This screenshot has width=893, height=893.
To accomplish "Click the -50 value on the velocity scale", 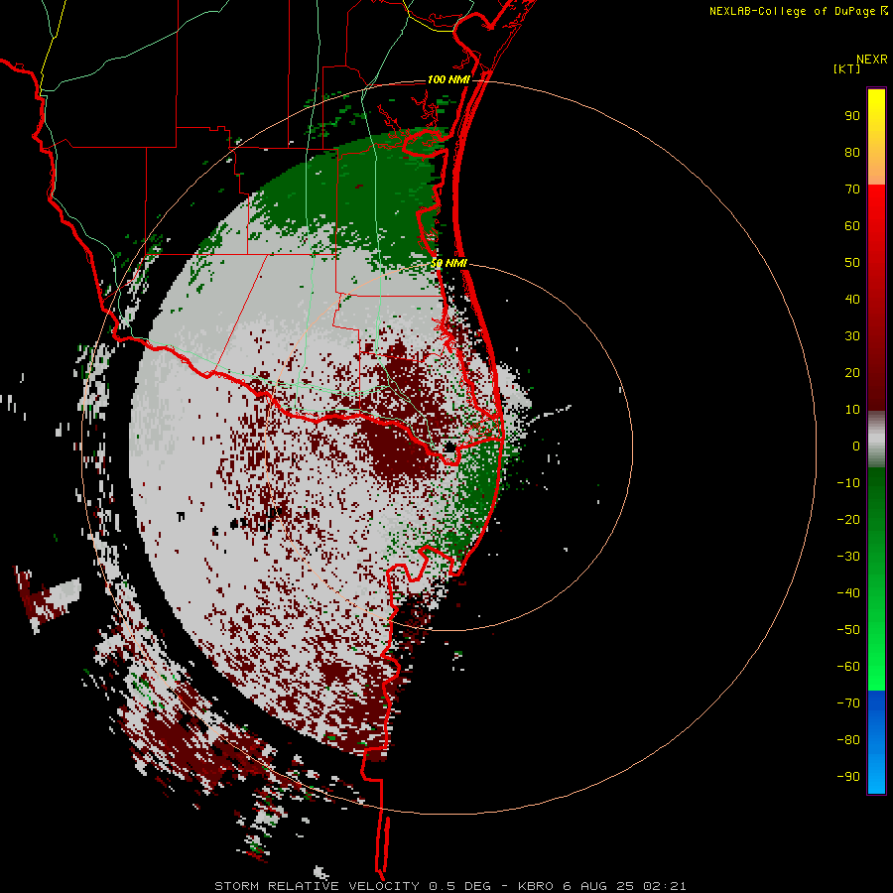I will coord(848,630).
